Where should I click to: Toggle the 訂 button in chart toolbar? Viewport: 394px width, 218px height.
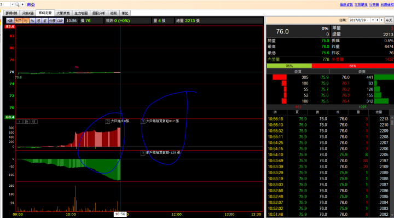45,21
